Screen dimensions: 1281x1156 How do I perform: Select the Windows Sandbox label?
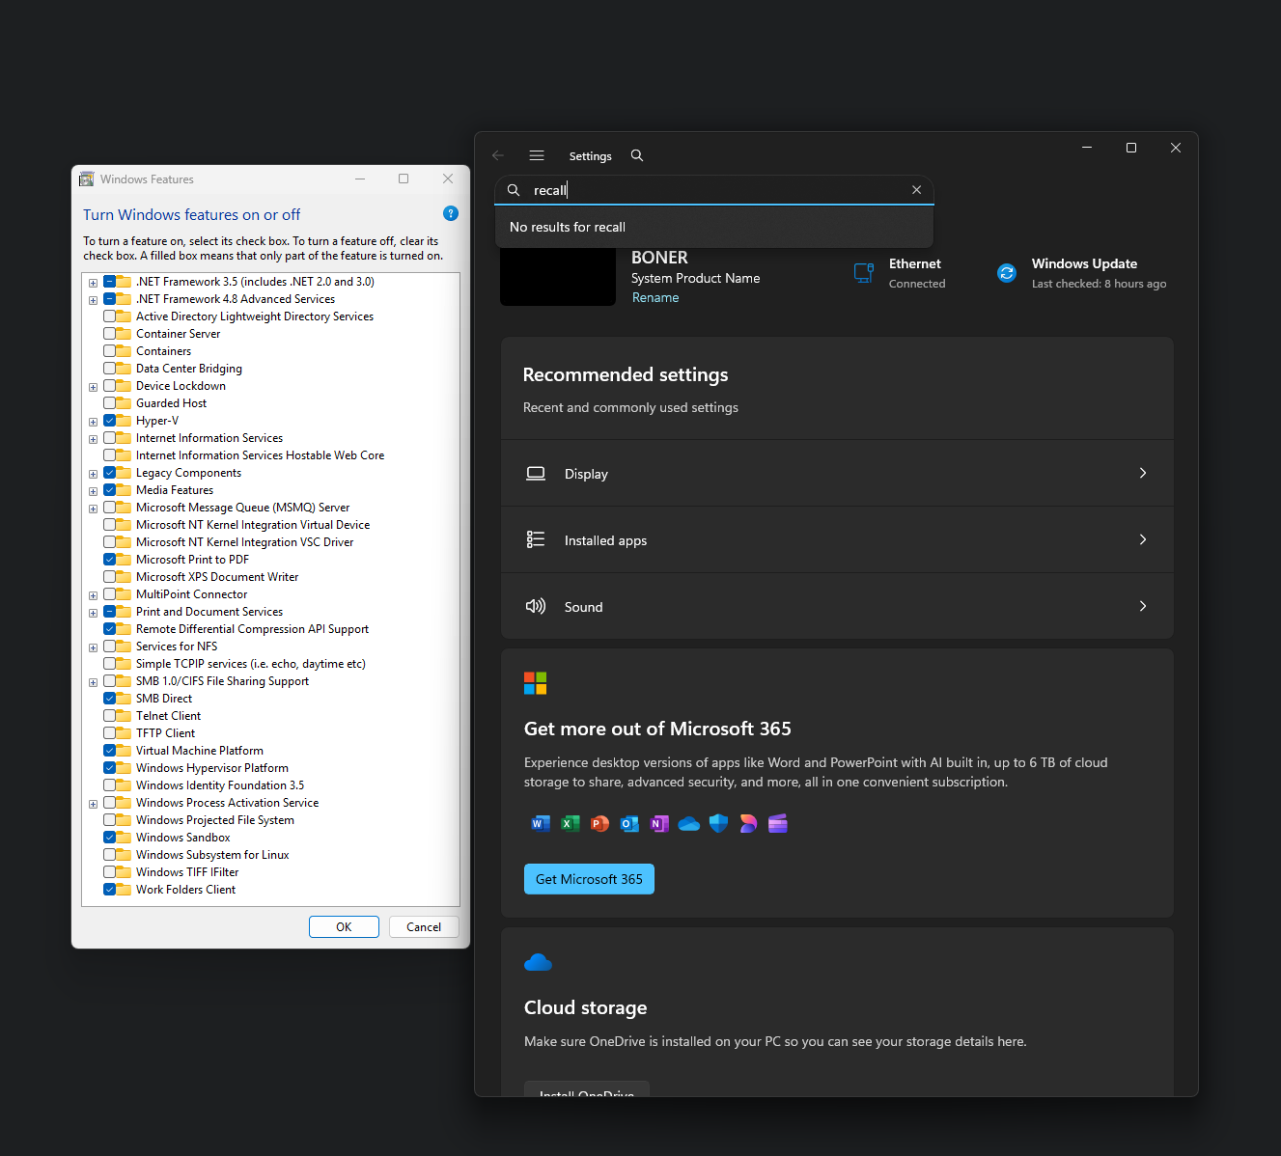(183, 838)
